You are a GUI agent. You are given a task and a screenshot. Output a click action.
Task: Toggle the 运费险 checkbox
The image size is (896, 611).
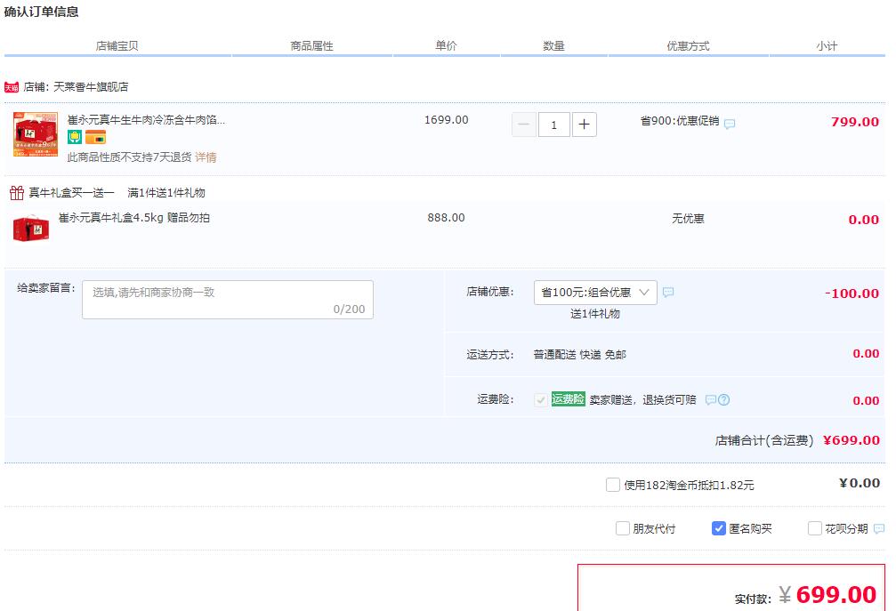[541, 399]
